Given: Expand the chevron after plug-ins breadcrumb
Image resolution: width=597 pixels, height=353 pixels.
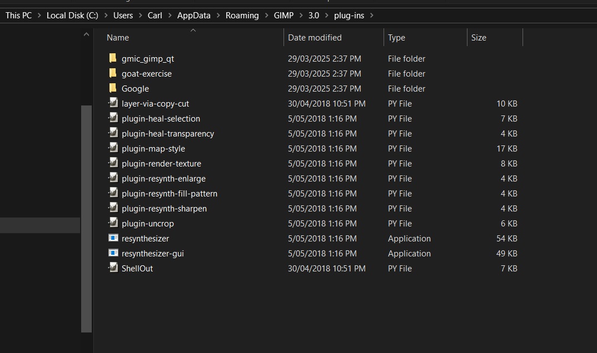Looking at the screenshot, I should click(x=372, y=16).
